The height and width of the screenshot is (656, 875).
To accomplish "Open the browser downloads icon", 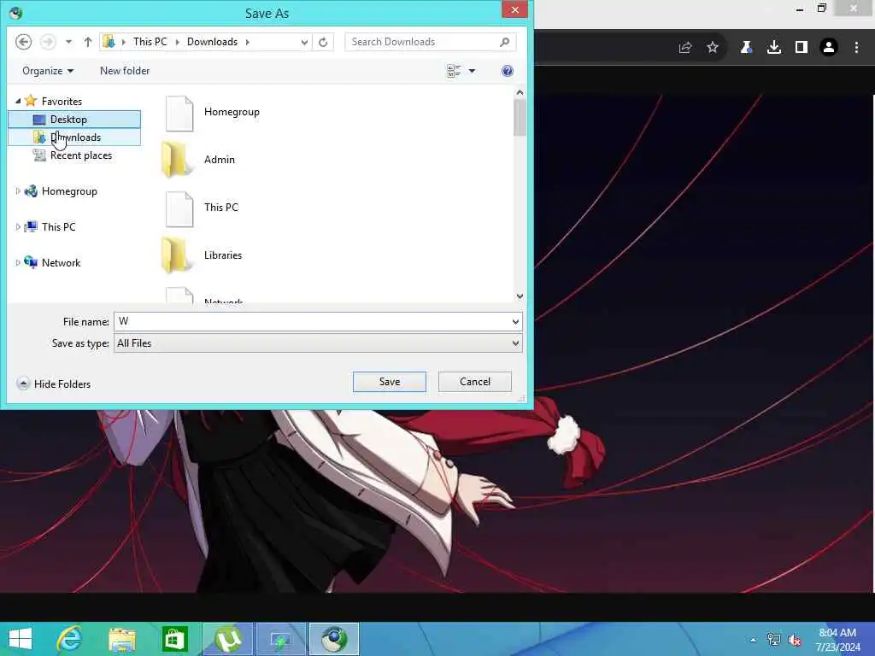I will point(774,48).
